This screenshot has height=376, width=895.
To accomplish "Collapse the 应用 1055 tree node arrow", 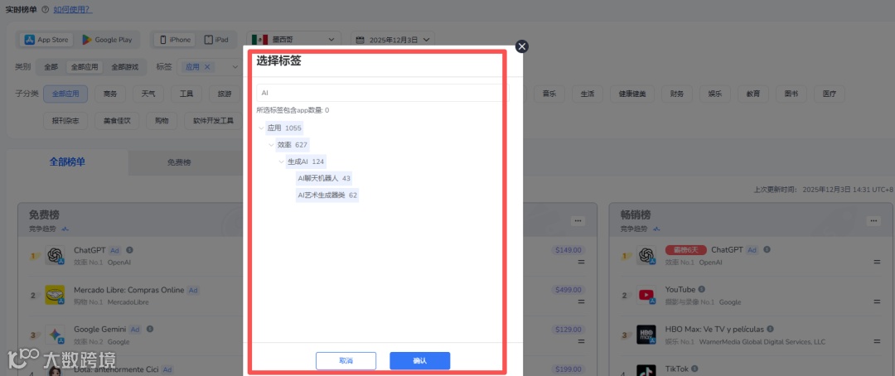I will (x=261, y=128).
